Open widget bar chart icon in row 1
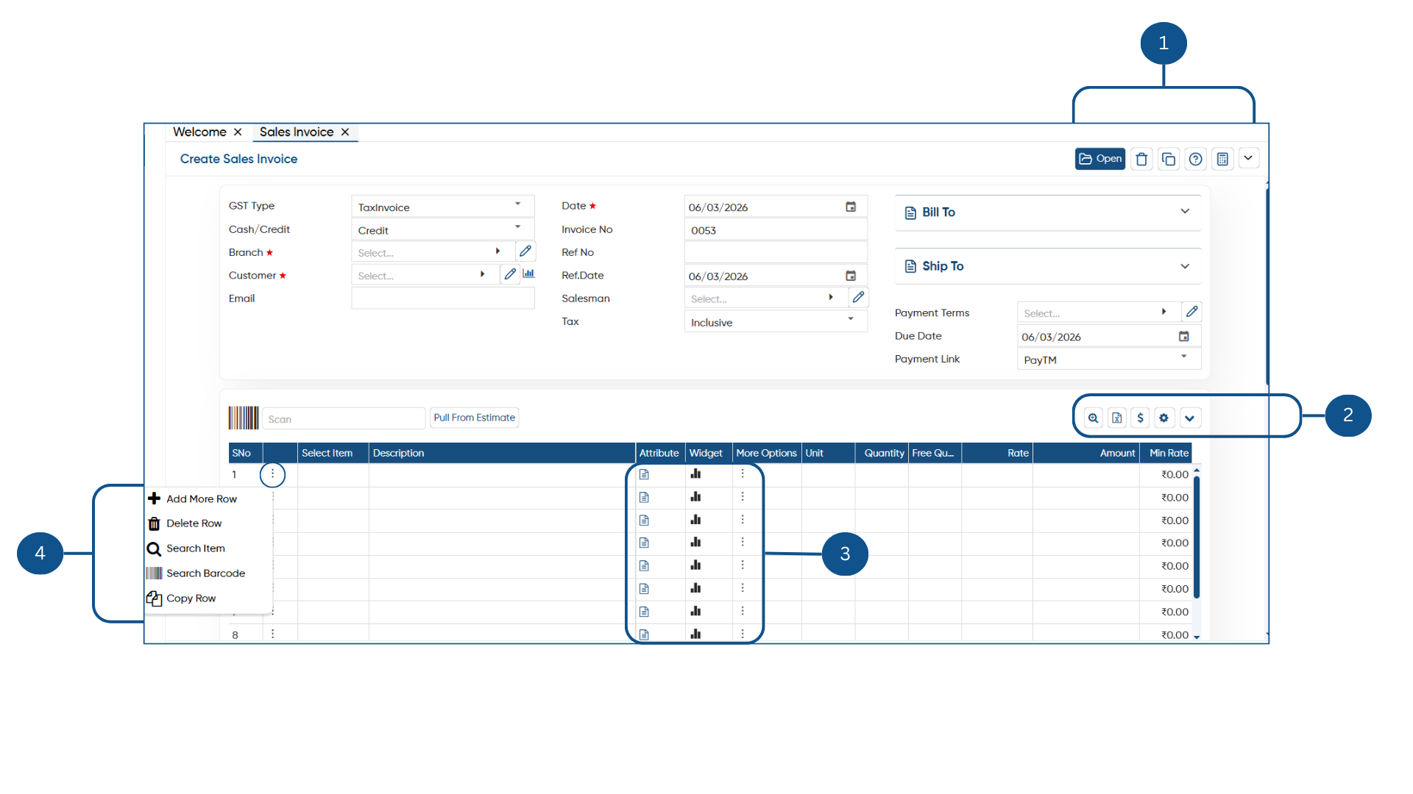The height and width of the screenshot is (794, 1413). tap(695, 473)
